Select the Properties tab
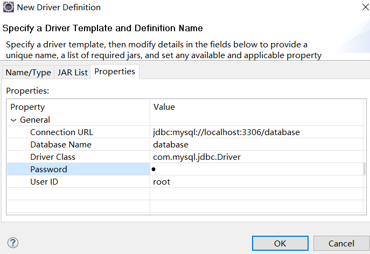The width and height of the screenshot is (370, 254). [115, 72]
